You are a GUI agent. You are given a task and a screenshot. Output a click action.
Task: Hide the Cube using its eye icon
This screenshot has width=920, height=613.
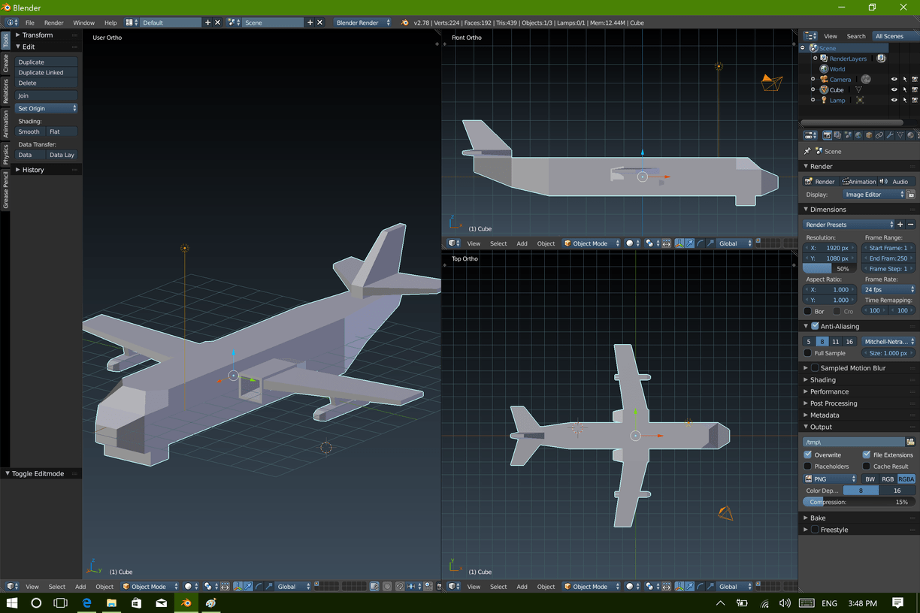pyautogui.click(x=894, y=90)
